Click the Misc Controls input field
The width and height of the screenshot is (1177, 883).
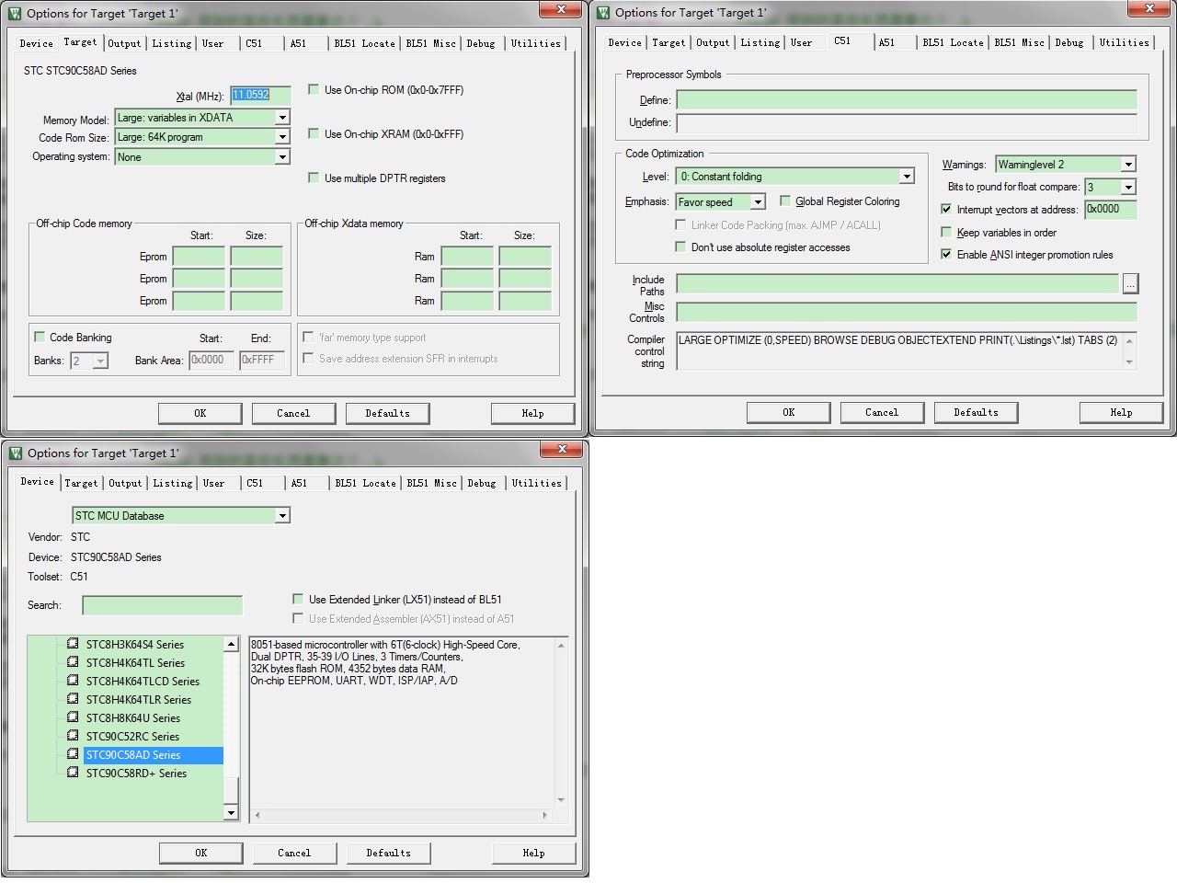pyautogui.click(x=907, y=312)
